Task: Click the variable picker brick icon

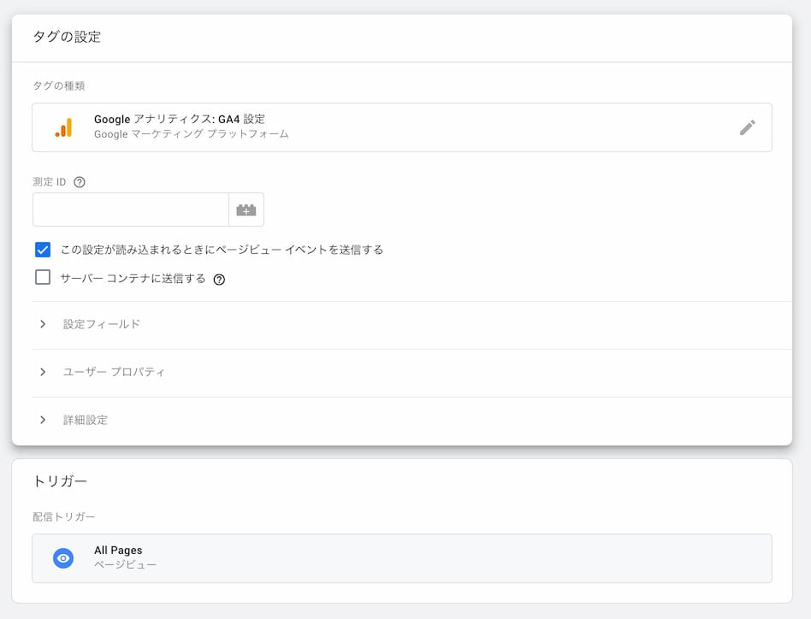Action: [x=246, y=209]
